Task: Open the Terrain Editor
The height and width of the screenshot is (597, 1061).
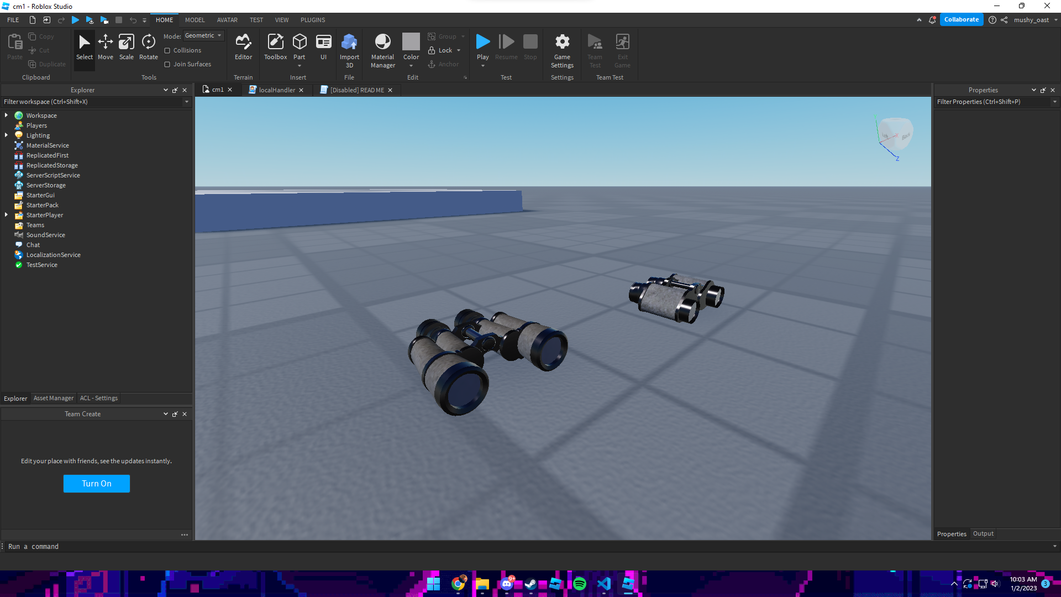Action: pyautogui.click(x=243, y=47)
